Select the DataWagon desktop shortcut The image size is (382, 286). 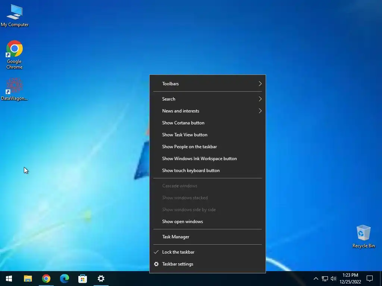(15, 89)
